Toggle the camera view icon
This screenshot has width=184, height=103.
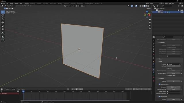pyautogui.click(x=150, y=25)
